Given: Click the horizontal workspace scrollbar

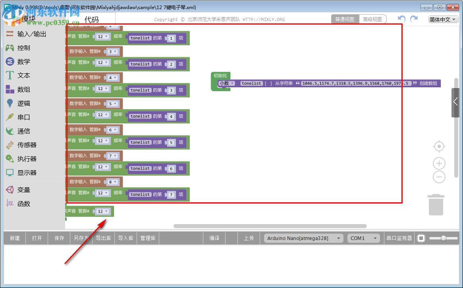Looking at the screenshot, I should [270, 226].
